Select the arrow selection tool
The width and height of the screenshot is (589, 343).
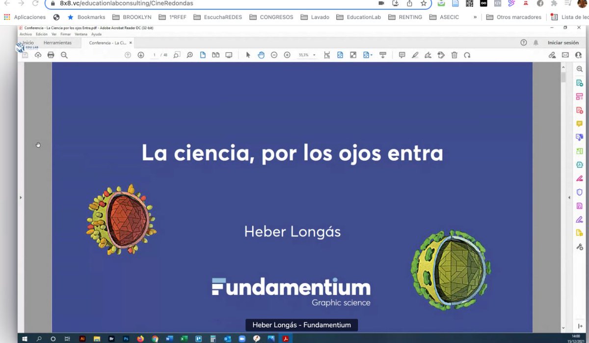248,55
